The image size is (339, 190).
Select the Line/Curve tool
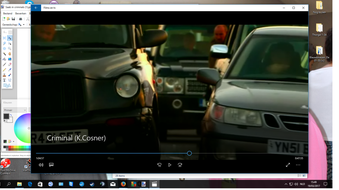tap(10, 80)
